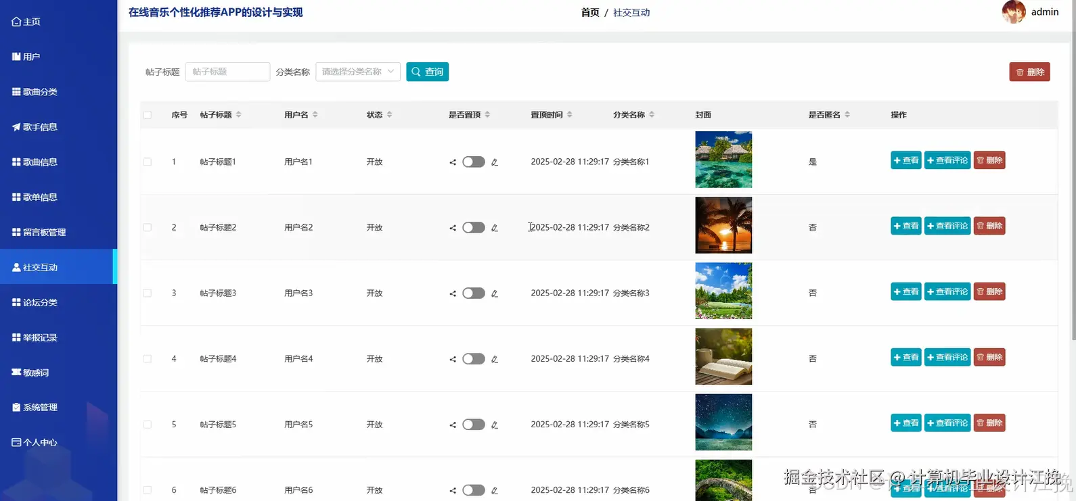Screen dimensions: 1076x501
Task: Click the share icon in row 1
Action: [453, 162]
